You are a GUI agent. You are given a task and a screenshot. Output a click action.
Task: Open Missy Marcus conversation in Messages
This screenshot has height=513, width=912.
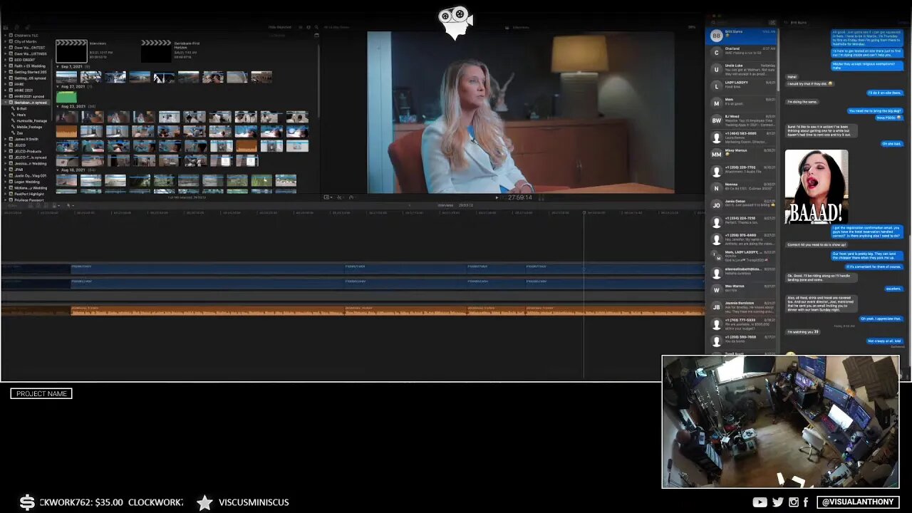[x=742, y=154]
